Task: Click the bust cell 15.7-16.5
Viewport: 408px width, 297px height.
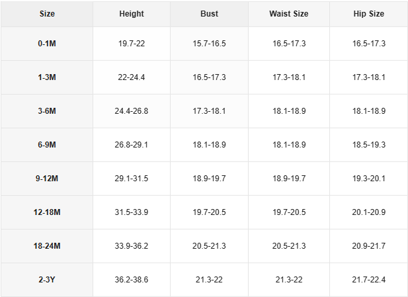Action: pyautogui.click(x=209, y=44)
